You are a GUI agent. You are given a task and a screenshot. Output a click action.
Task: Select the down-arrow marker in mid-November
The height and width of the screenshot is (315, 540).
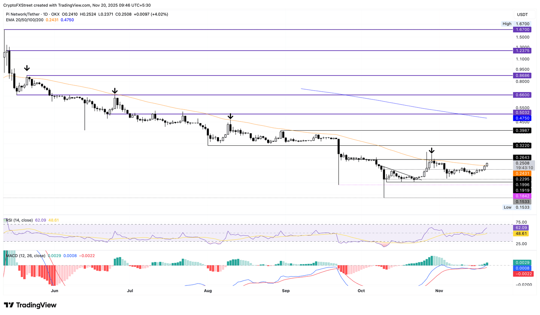431,151
